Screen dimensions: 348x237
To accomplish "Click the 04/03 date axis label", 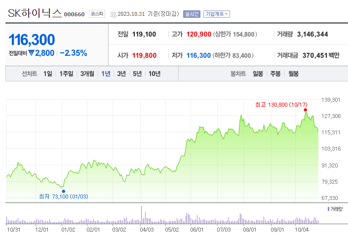I will (x=147, y=230).
